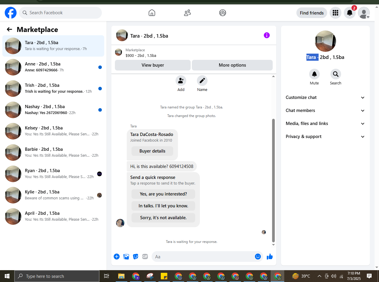Open Tara's Buyer details
The height and width of the screenshot is (282, 379).
[152, 151]
